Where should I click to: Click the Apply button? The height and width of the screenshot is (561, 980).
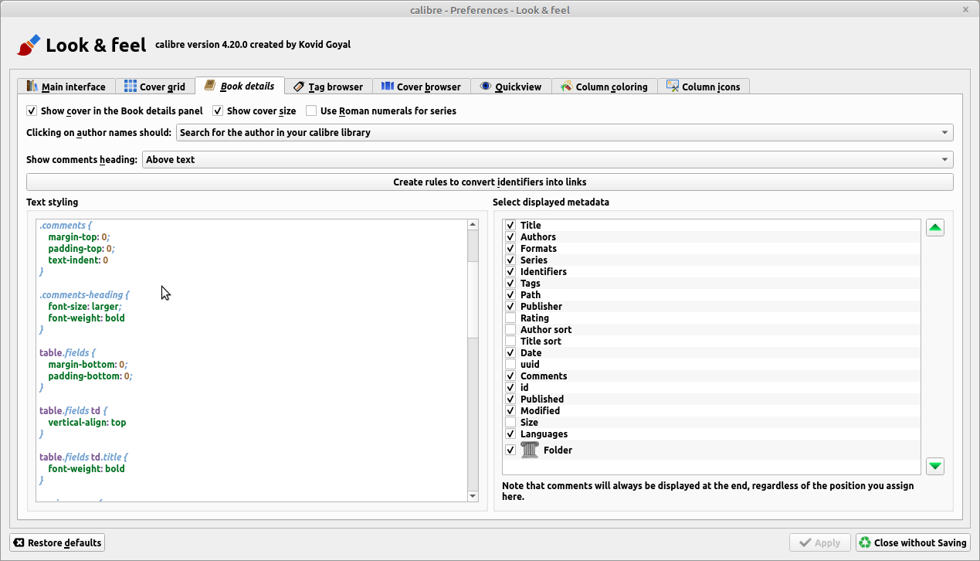point(820,542)
